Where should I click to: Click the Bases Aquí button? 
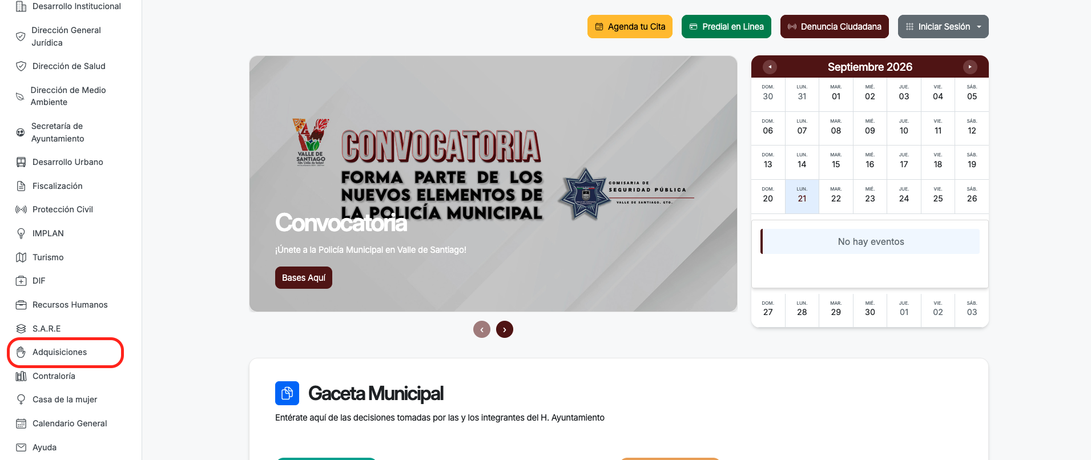[x=304, y=278]
